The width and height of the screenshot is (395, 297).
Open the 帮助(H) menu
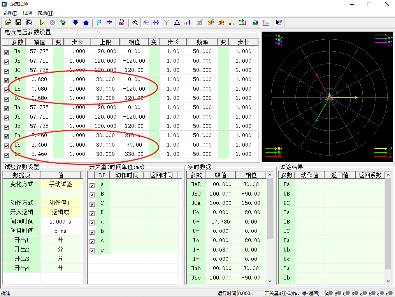[46, 13]
